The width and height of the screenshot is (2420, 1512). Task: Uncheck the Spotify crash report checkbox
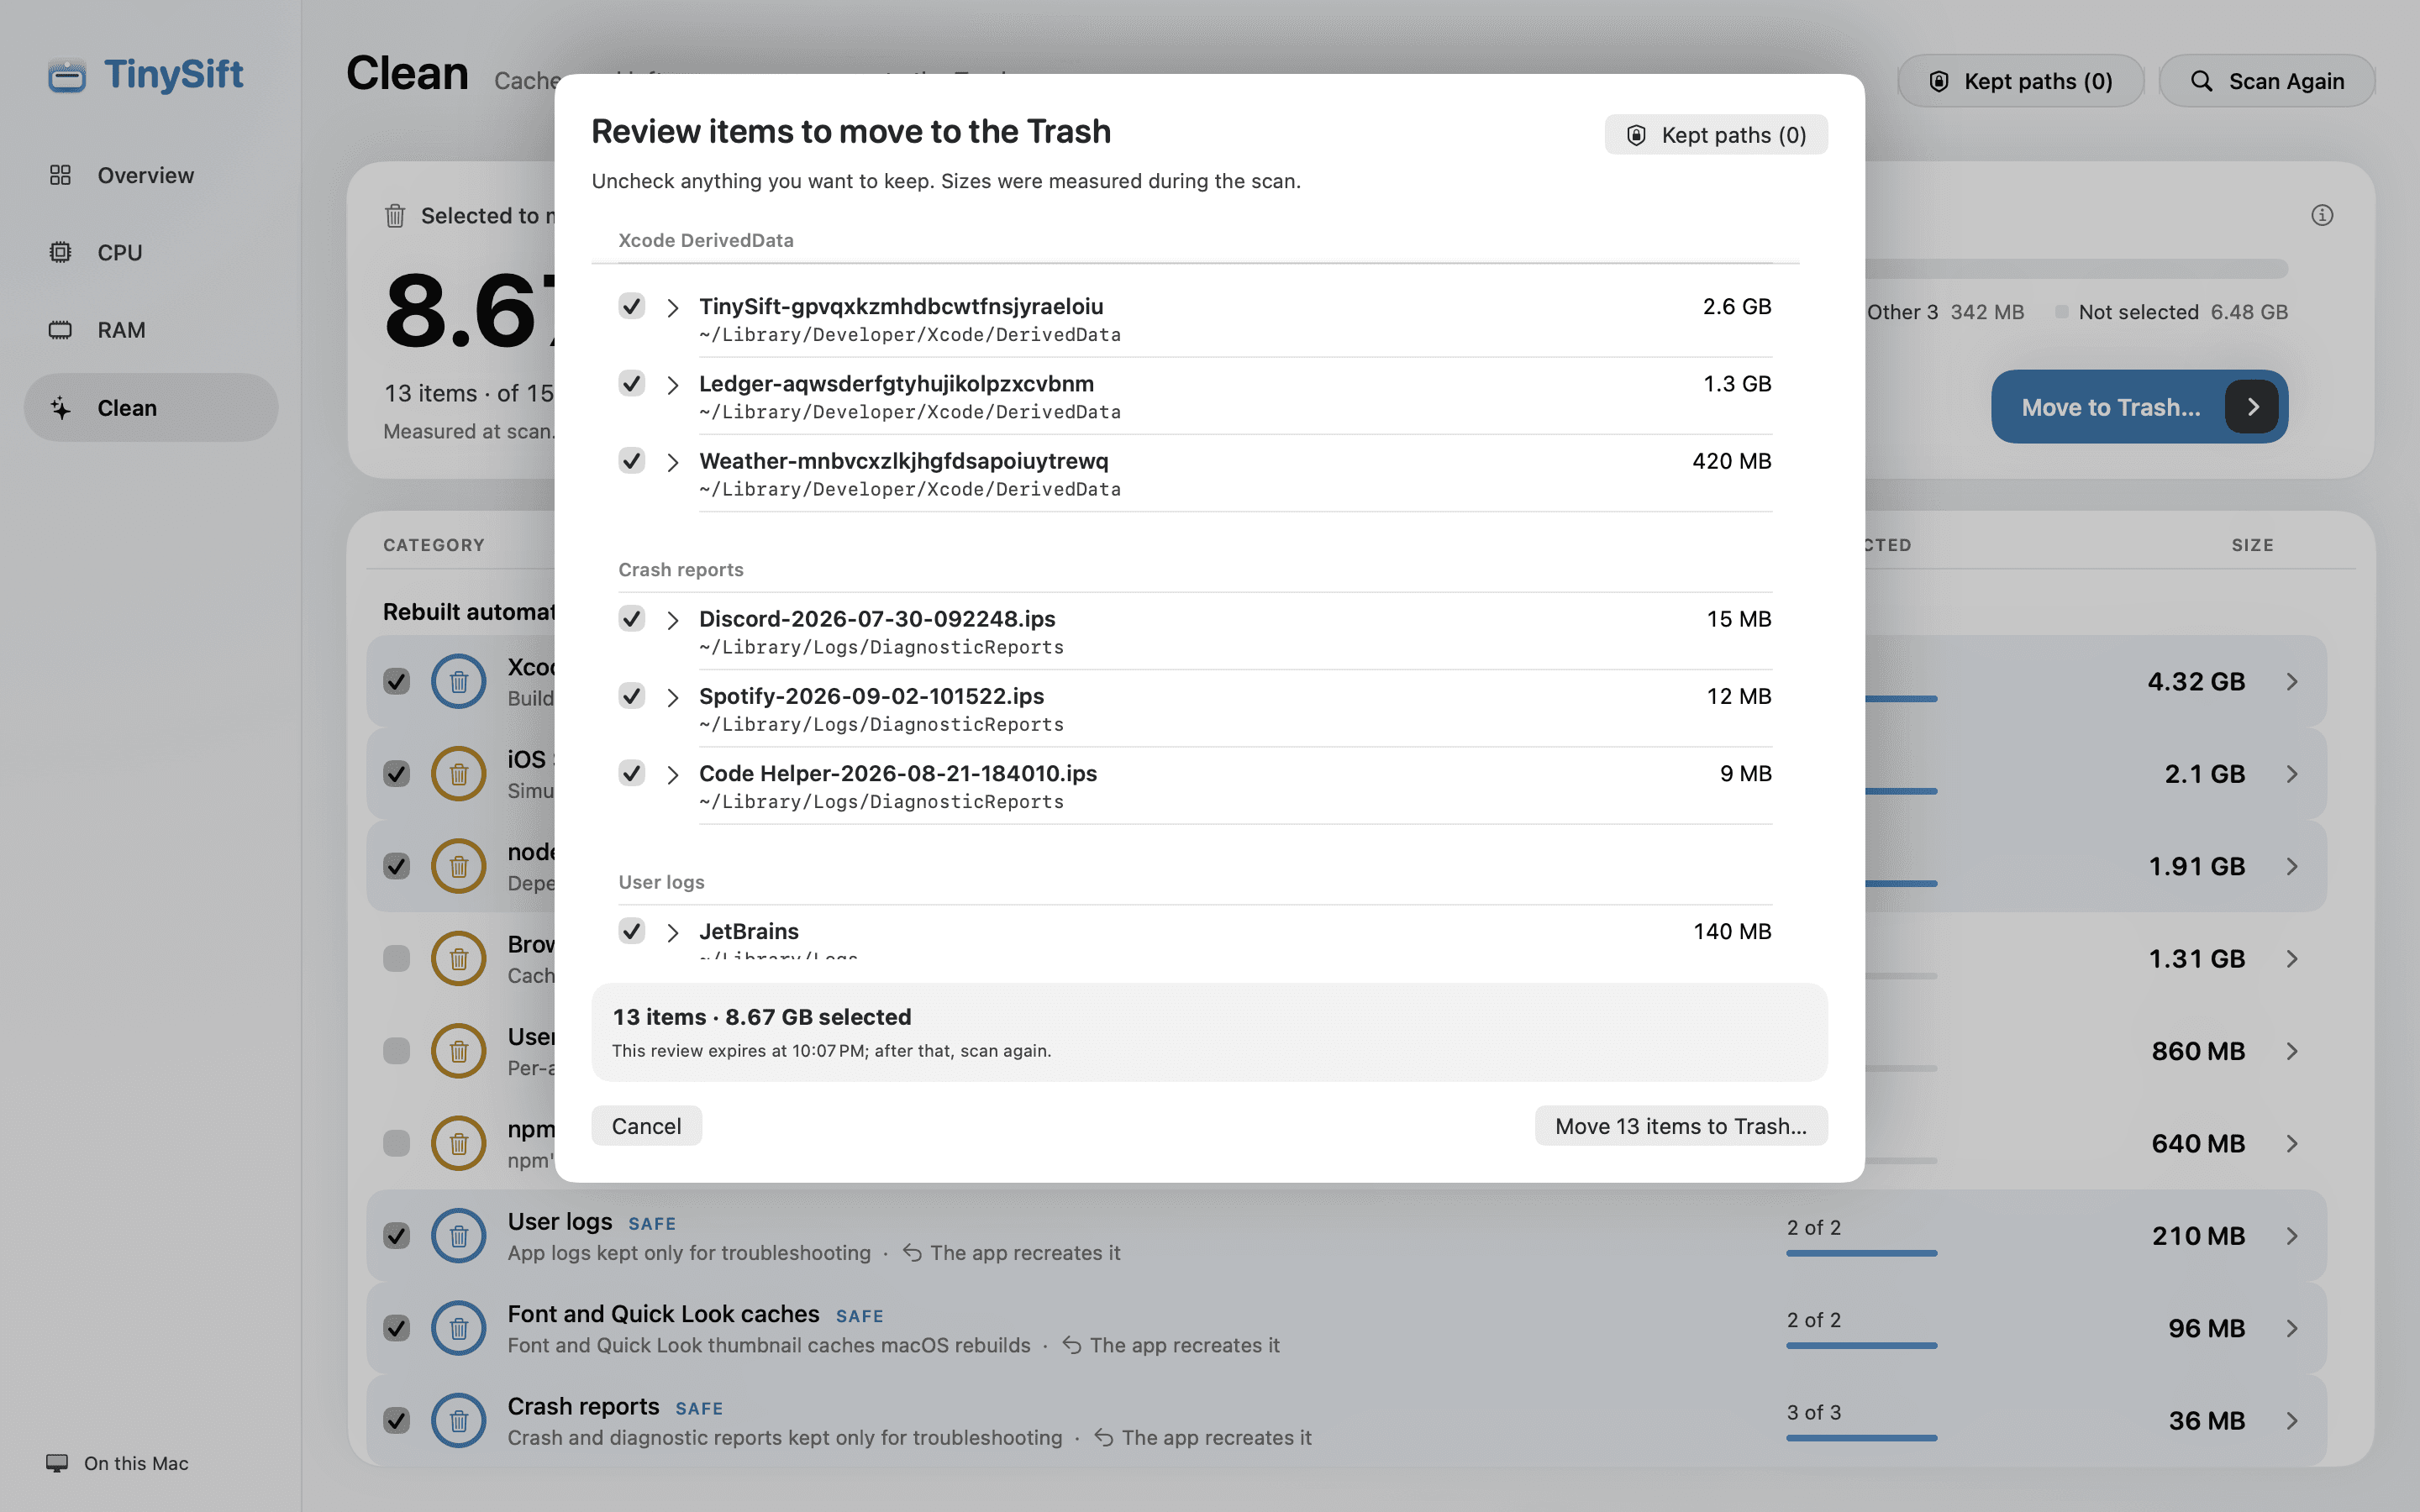coord(631,696)
